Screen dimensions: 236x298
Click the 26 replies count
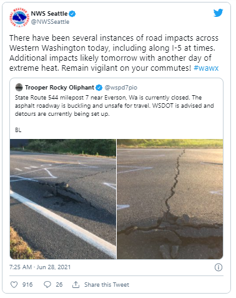[59, 285]
